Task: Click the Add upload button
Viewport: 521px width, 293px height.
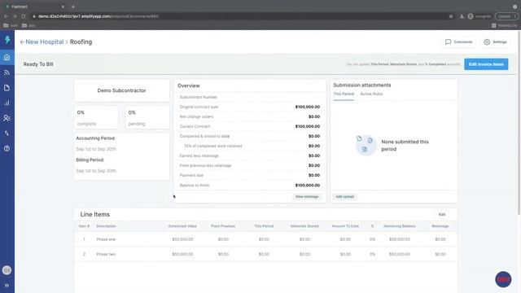Action: 344,197
